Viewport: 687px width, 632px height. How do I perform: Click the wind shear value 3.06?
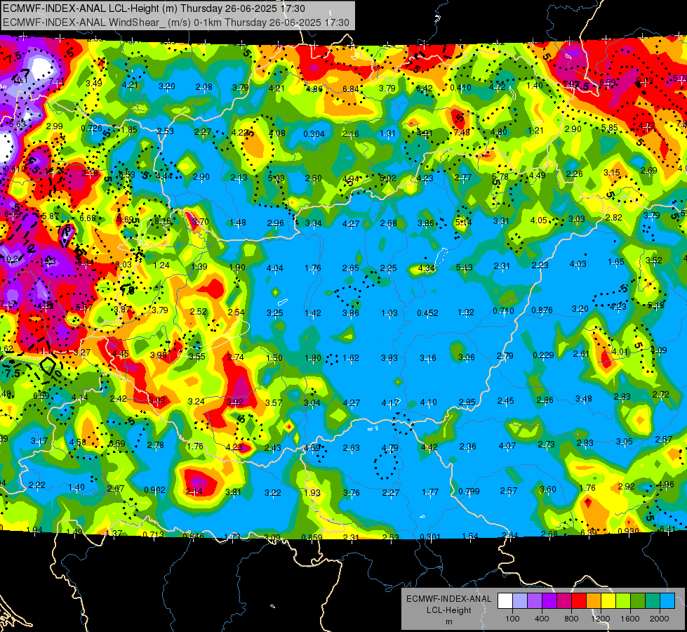pos(466,357)
